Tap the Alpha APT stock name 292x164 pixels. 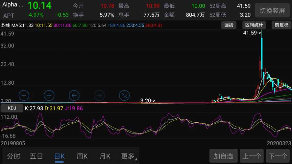pyautogui.click(x=12, y=10)
